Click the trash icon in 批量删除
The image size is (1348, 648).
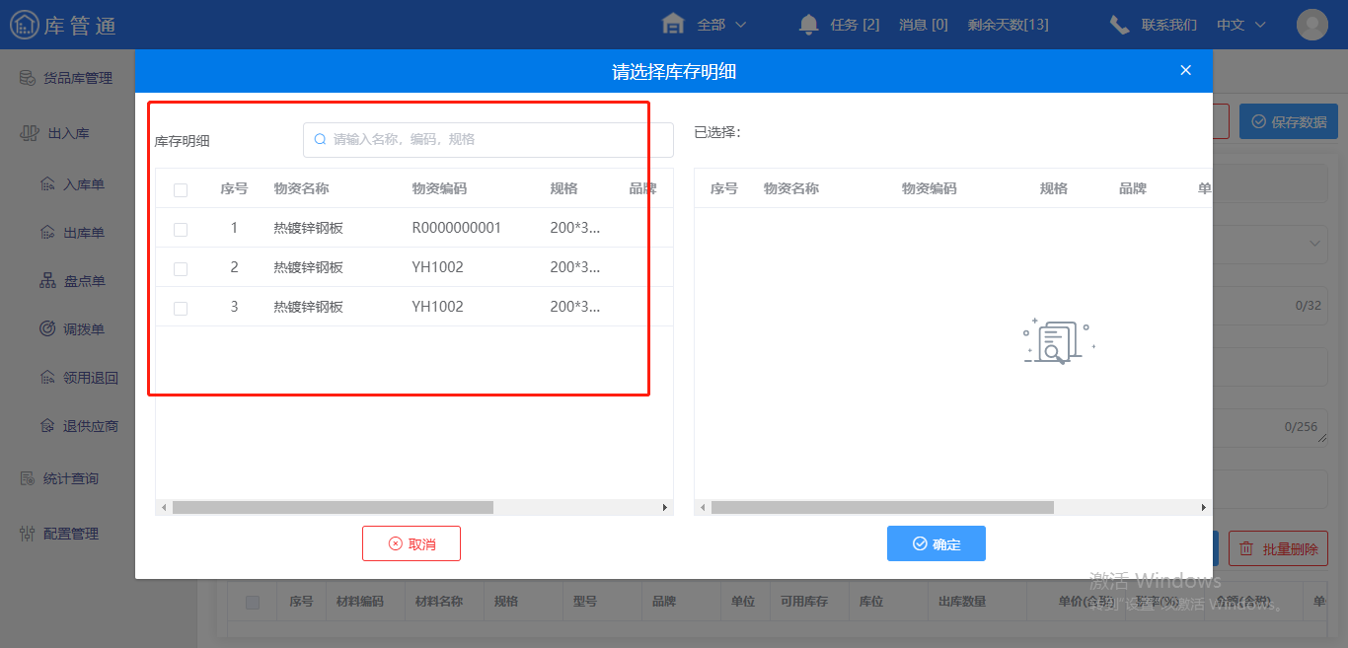coord(1246,548)
